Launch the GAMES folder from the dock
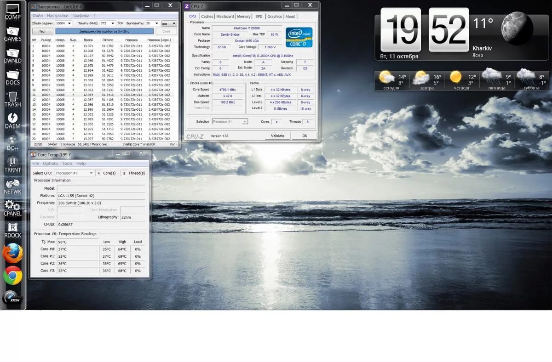Screen dimensions: 552x362 pos(12,34)
